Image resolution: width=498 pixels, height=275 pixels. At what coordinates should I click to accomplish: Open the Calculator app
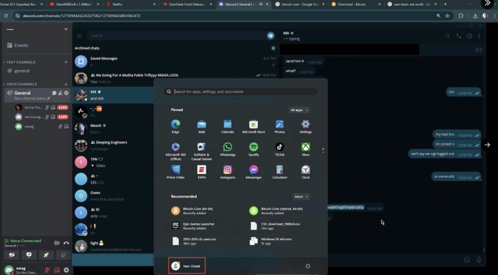click(280, 170)
